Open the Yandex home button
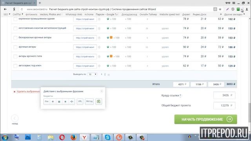Viewport: 251px width, 141px height. (x=14, y=9)
